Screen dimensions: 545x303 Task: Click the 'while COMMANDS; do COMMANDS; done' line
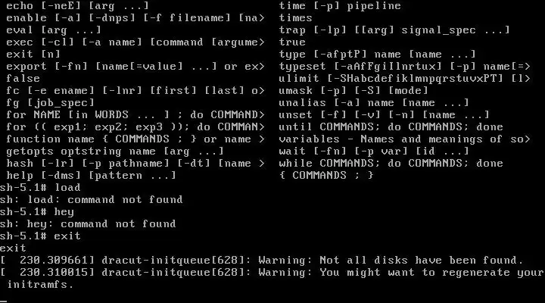tap(391, 164)
